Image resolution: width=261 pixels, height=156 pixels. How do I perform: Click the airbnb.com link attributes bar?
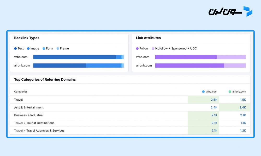(200, 66)
